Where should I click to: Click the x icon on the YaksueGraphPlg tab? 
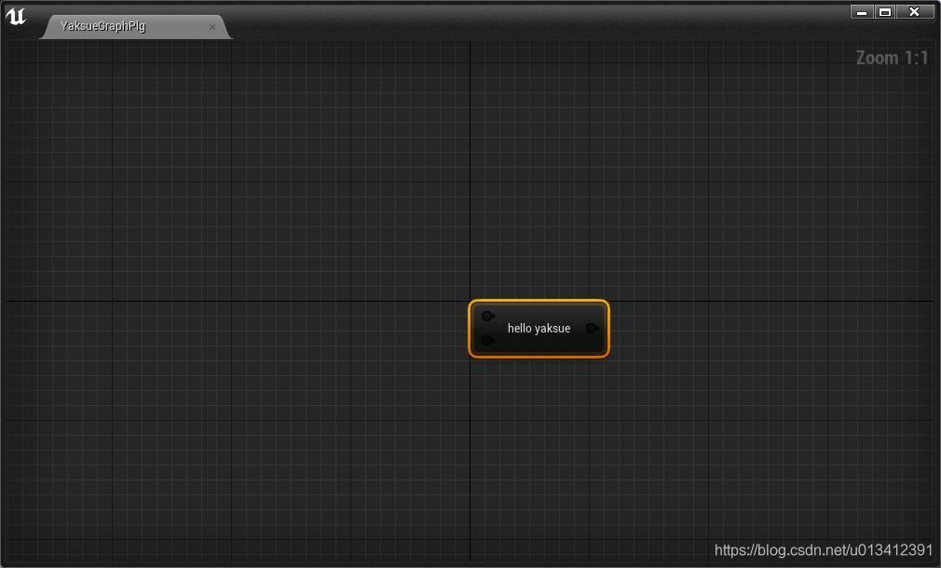(212, 26)
